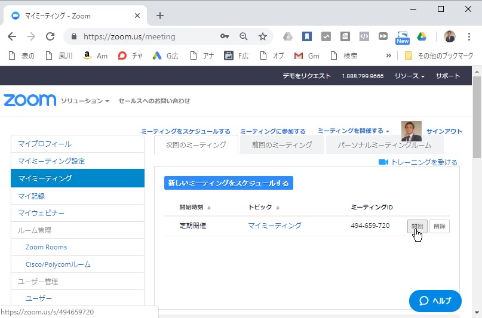The width and height of the screenshot is (482, 318).
Task: Click サポート link
Action: tap(447, 76)
